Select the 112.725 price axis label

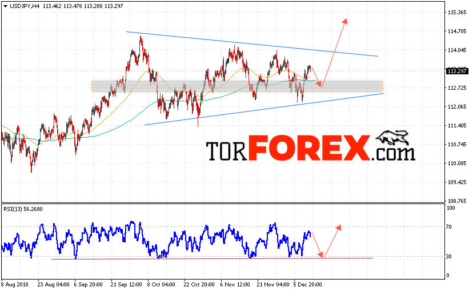click(x=457, y=87)
